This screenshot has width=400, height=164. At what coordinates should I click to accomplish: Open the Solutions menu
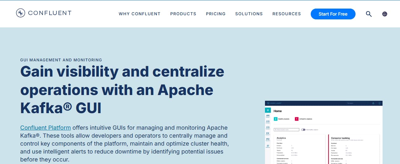pyautogui.click(x=249, y=14)
